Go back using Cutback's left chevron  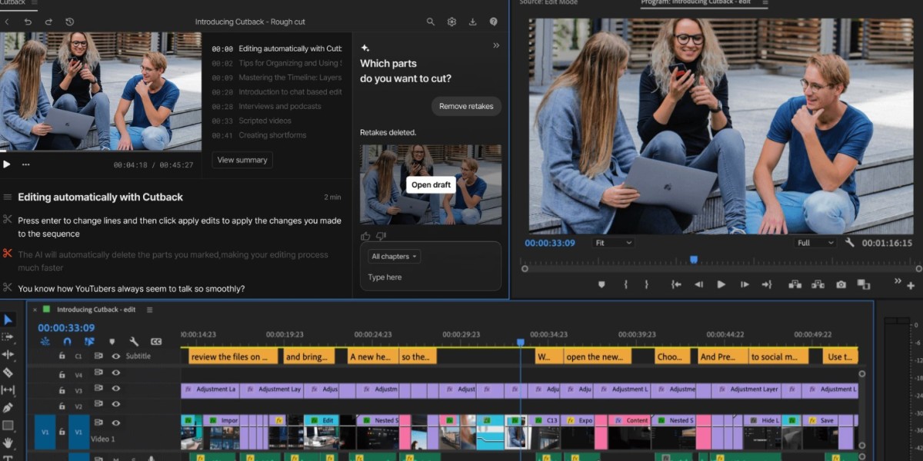click(7, 22)
